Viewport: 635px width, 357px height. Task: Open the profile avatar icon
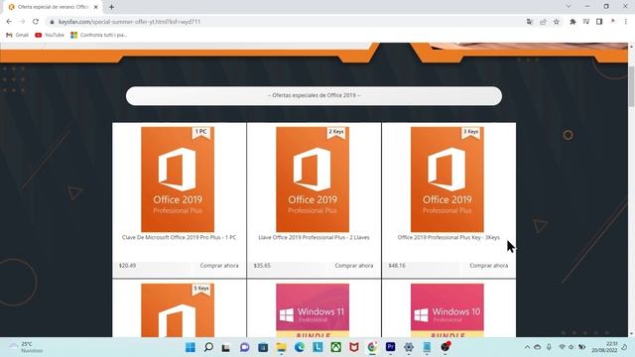click(613, 22)
